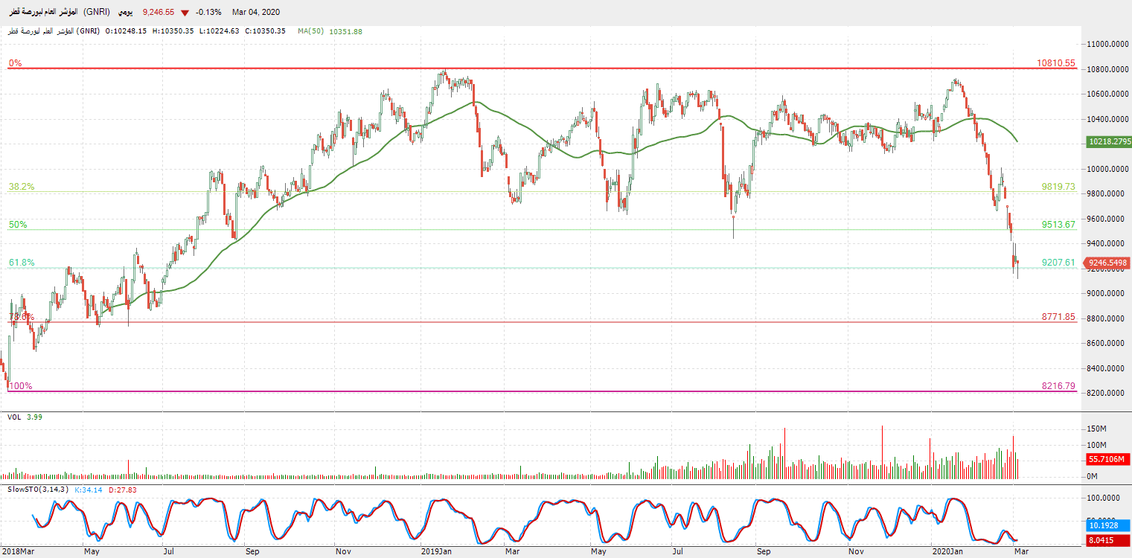This screenshot has width=1132, height=558.
Task: Click the low value L:10224.63
Action: pyautogui.click(x=218, y=31)
